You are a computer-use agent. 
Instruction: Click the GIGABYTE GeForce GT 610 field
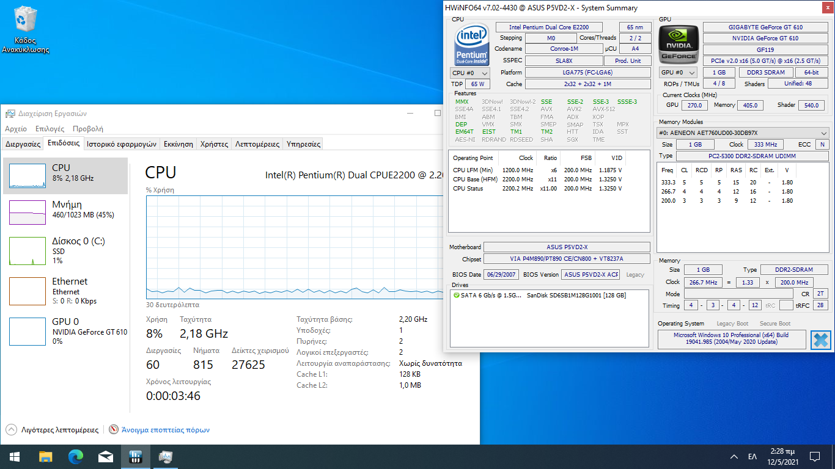(x=766, y=27)
